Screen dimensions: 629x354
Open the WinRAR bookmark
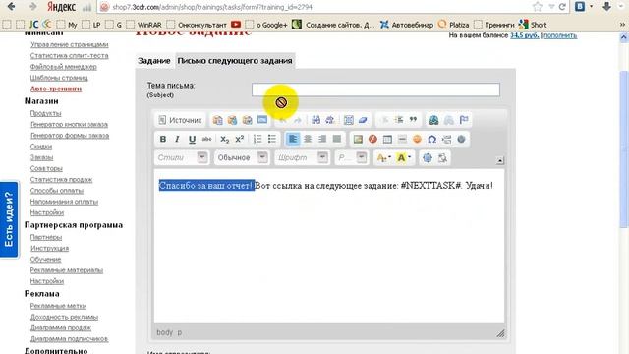[x=144, y=25]
